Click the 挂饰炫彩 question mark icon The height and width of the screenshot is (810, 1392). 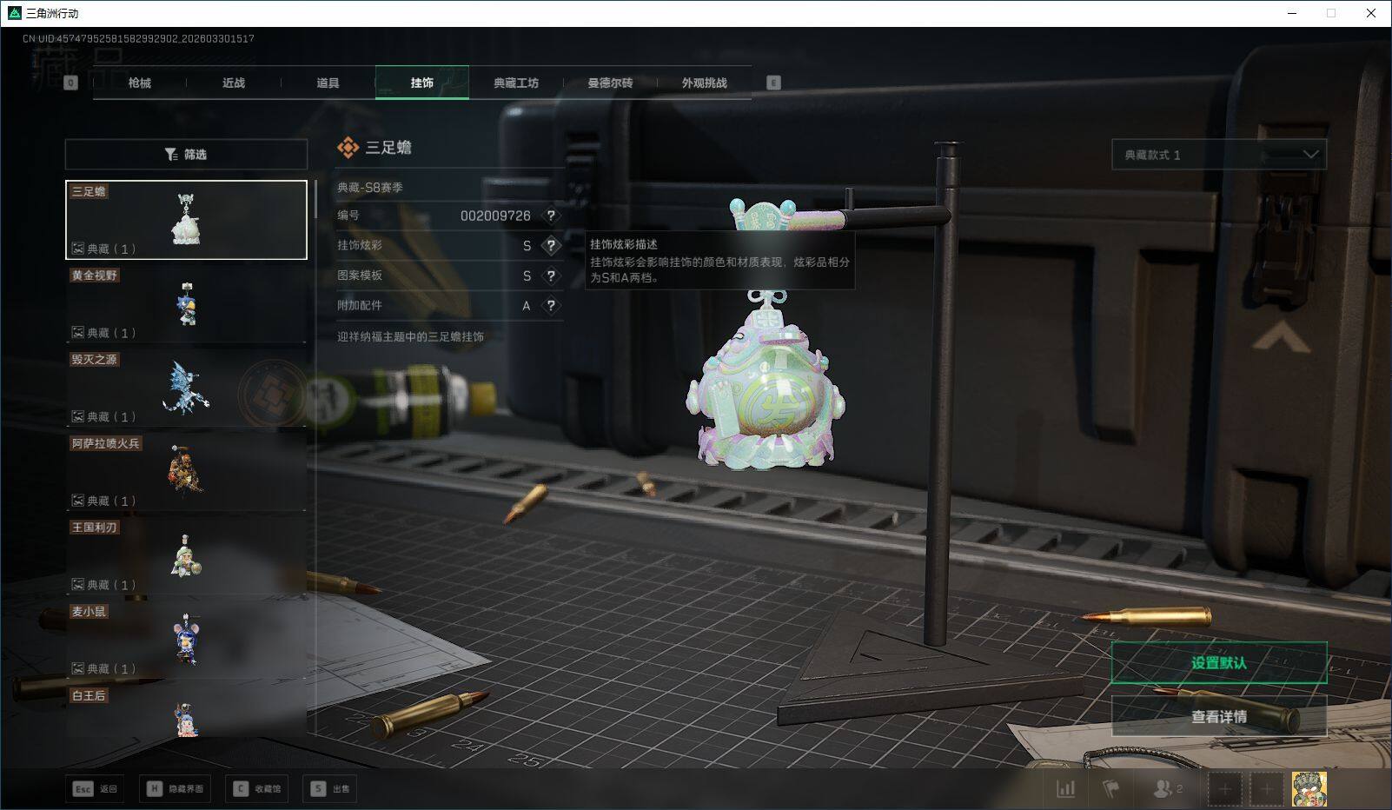coord(551,246)
